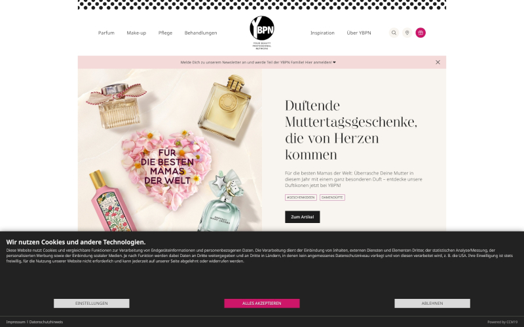Viewport: 524px width, 327px height.
Task: Accept all cookies with Alles Akzeptieren
Action: [262, 303]
